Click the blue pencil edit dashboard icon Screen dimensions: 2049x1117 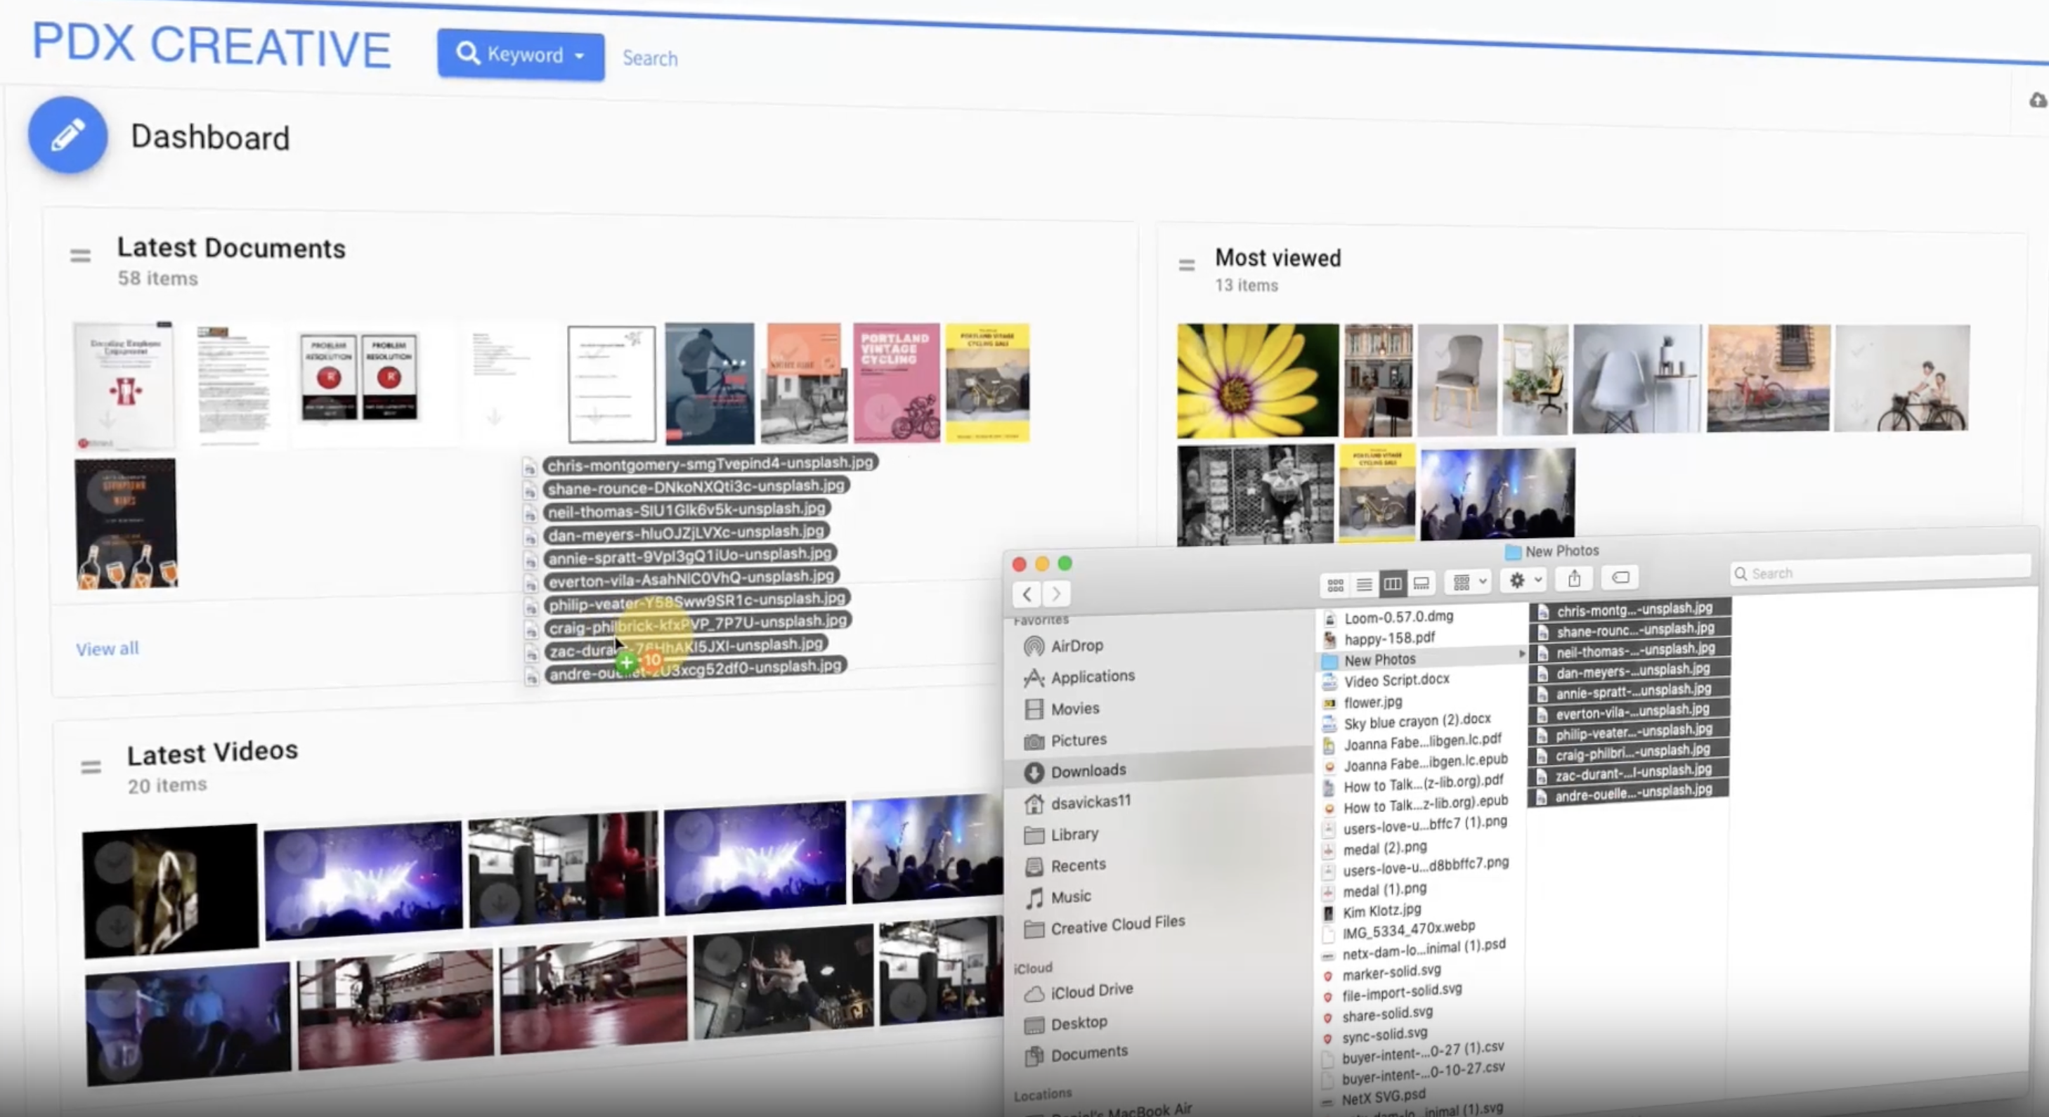(x=67, y=134)
